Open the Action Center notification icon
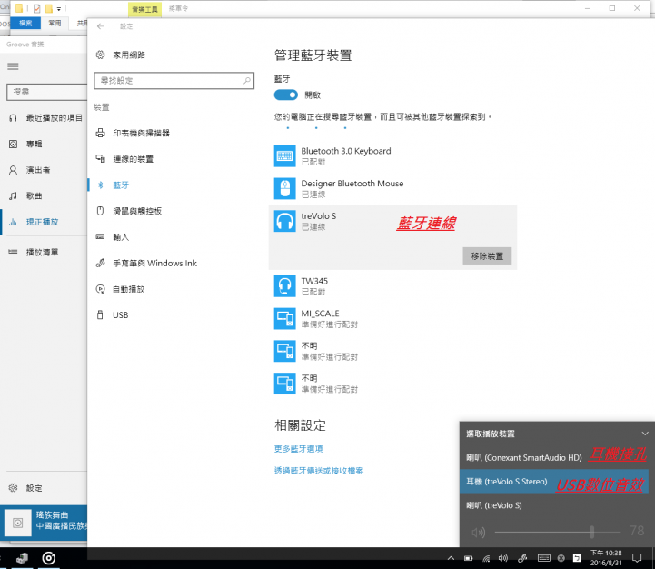 coord(637,558)
